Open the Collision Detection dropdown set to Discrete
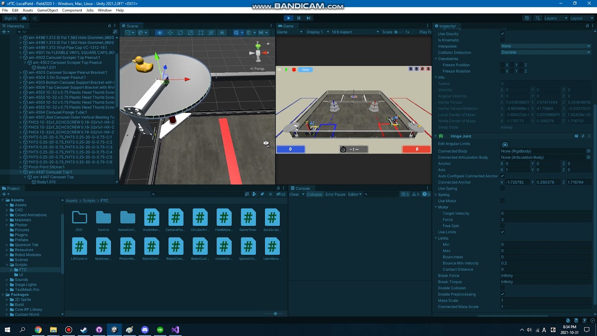 point(546,52)
